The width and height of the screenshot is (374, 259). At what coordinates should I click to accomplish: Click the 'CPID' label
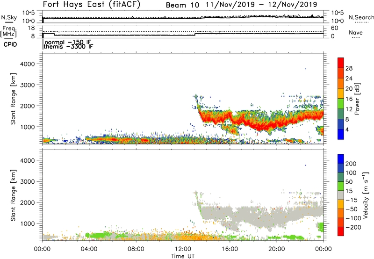point(10,44)
